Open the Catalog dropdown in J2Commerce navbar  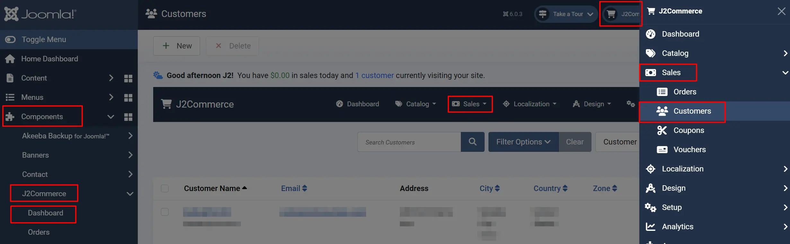tap(416, 104)
